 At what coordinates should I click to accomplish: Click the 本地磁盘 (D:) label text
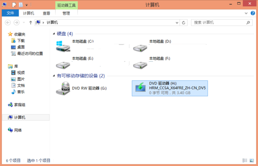point(160,41)
